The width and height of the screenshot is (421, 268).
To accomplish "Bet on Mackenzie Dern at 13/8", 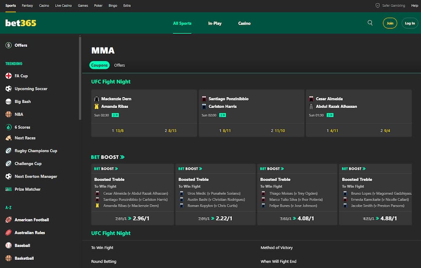I will 118,131.
